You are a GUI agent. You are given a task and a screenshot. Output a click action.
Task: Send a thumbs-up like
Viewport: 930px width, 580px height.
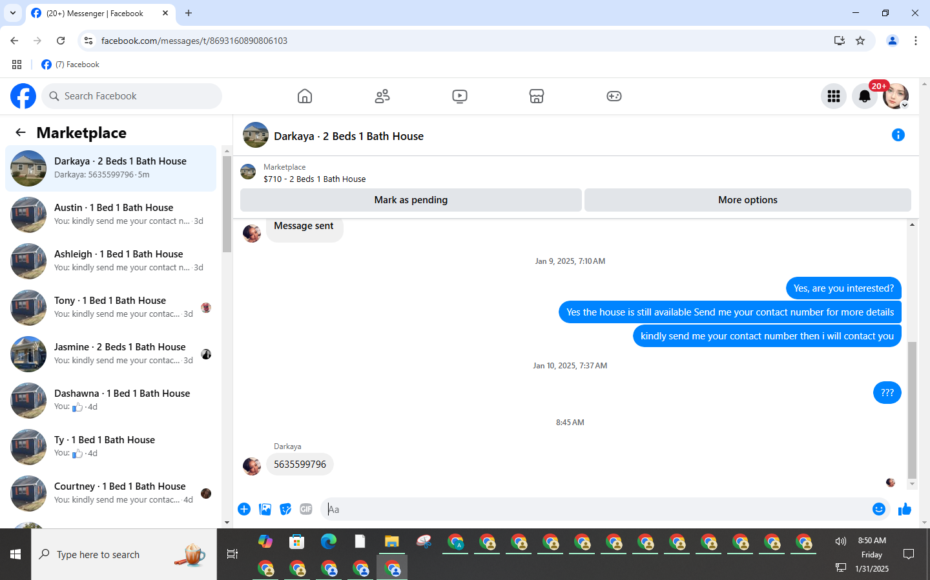pos(905,509)
